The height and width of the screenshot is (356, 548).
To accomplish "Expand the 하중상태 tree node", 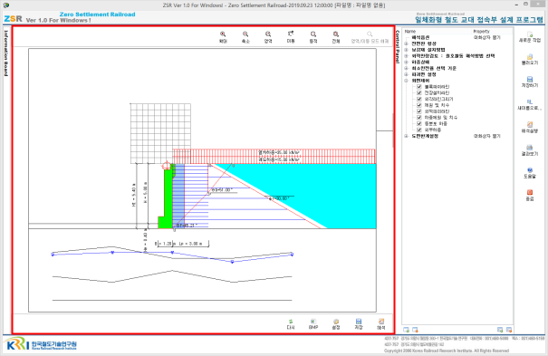I will pyautogui.click(x=406, y=62).
